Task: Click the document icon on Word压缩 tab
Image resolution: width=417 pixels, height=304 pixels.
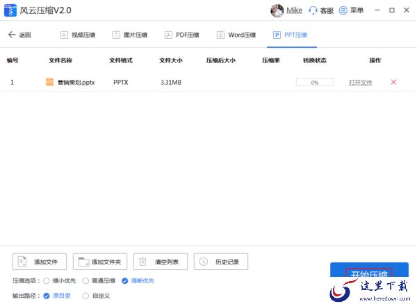Action: click(x=220, y=35)
